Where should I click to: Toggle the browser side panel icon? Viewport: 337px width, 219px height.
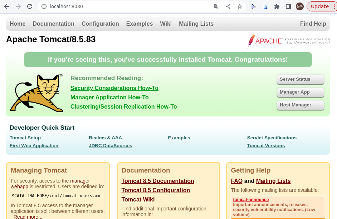288,6
